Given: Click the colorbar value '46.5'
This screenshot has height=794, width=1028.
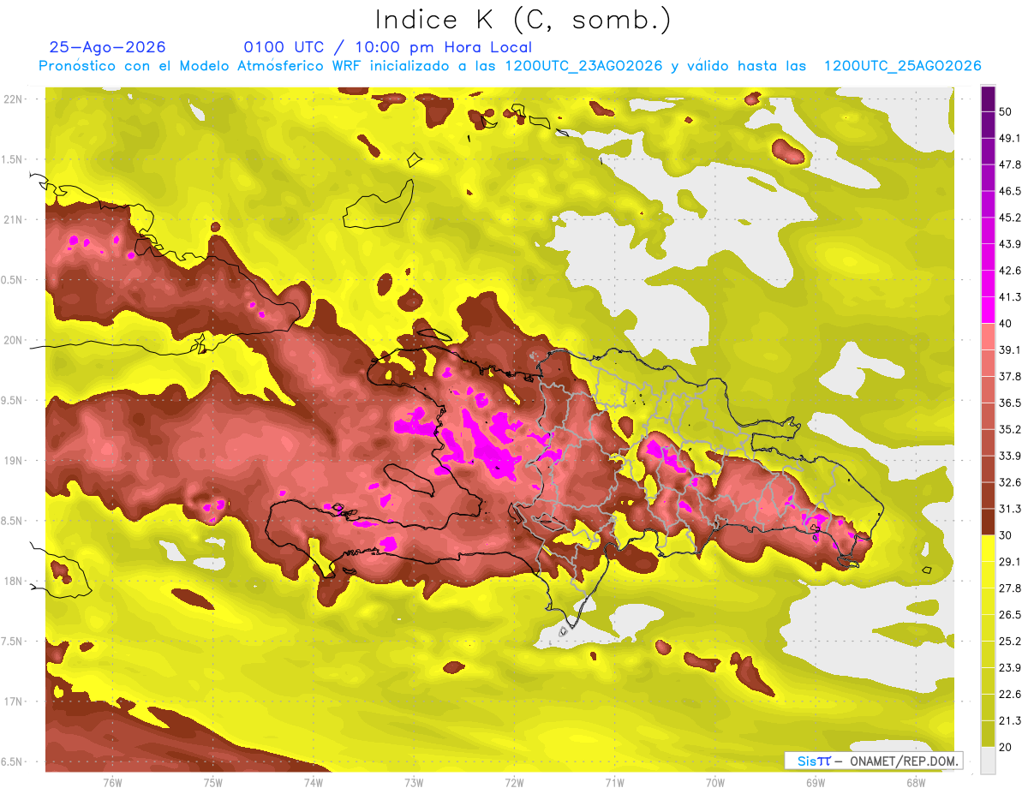Looking at the screenshot, I should [x=1010, y=191].
